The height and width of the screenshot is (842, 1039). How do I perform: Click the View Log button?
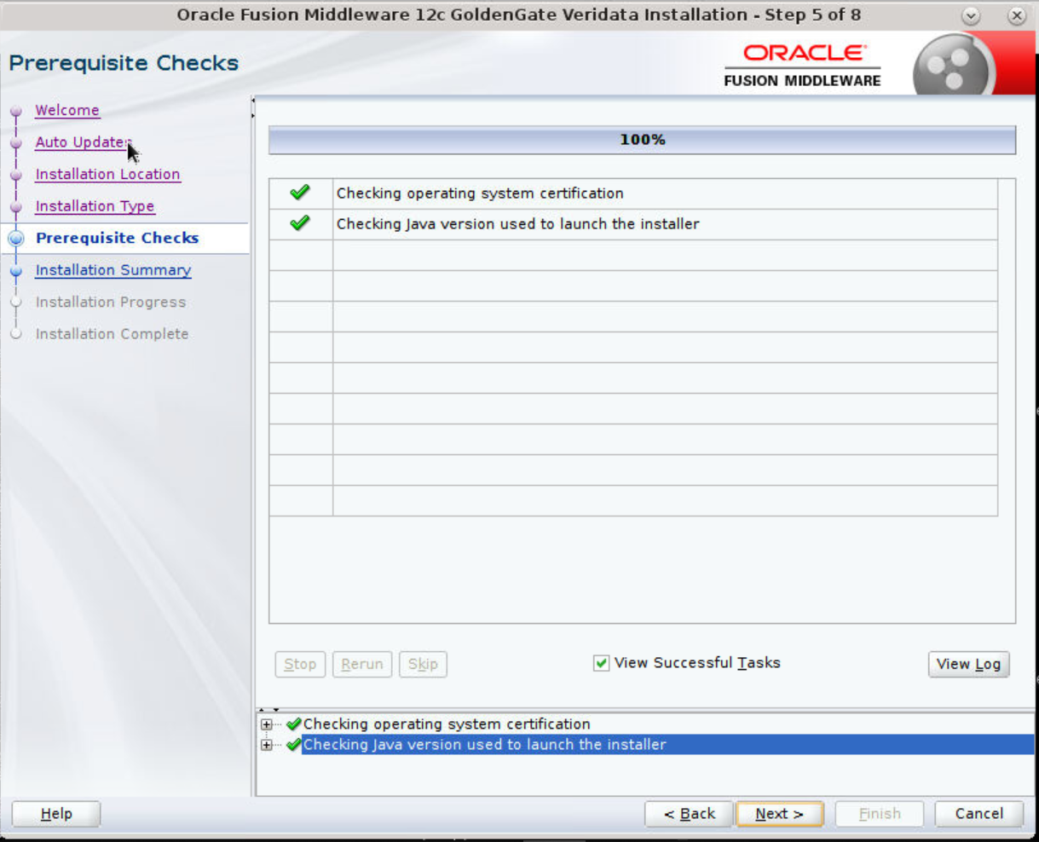969,664
